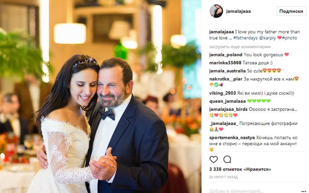The width and height of the screenshot is (309, 193).
Task: Visit the @karpiy mention
Action: pos(267,38)
